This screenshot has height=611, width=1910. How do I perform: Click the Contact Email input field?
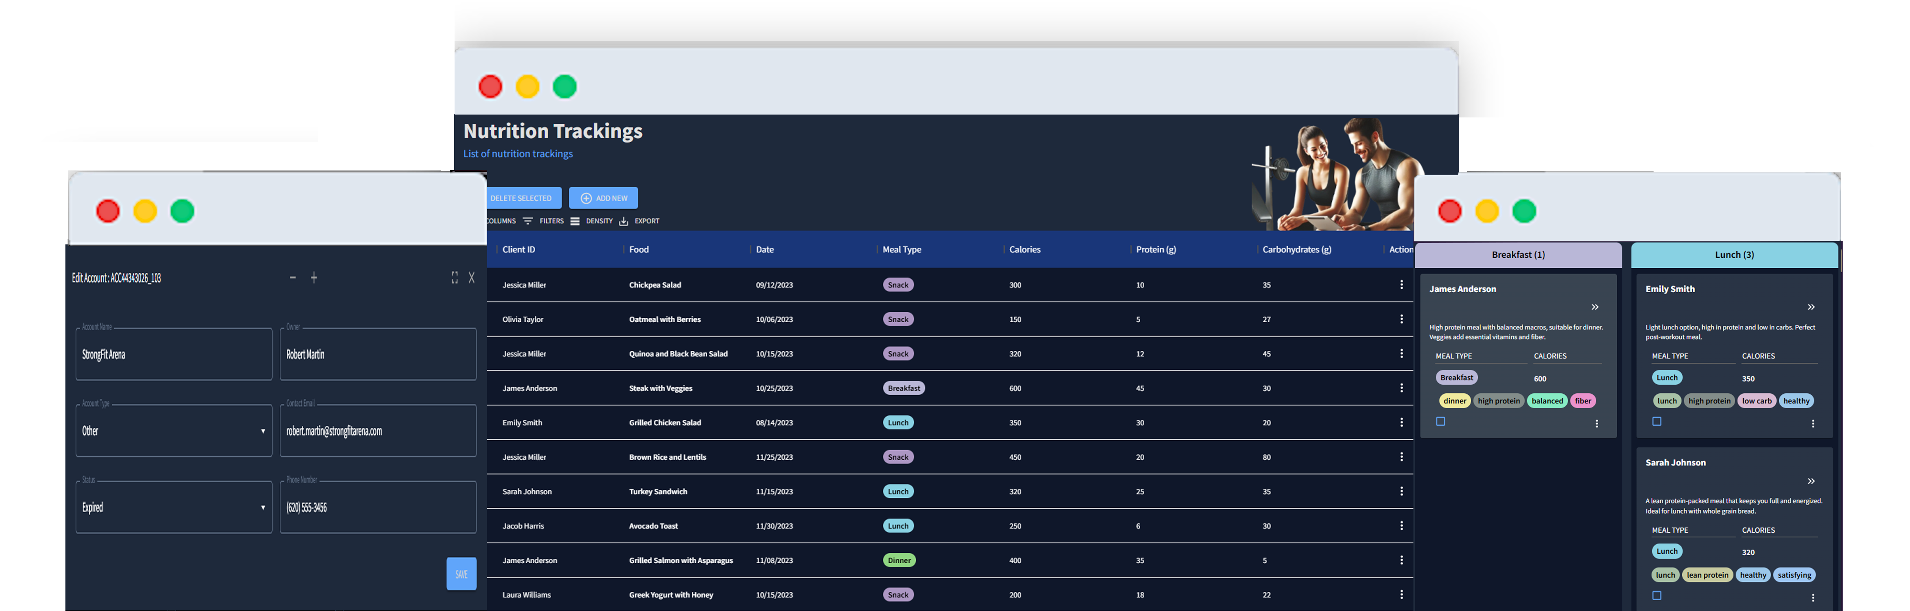(378, 431)
